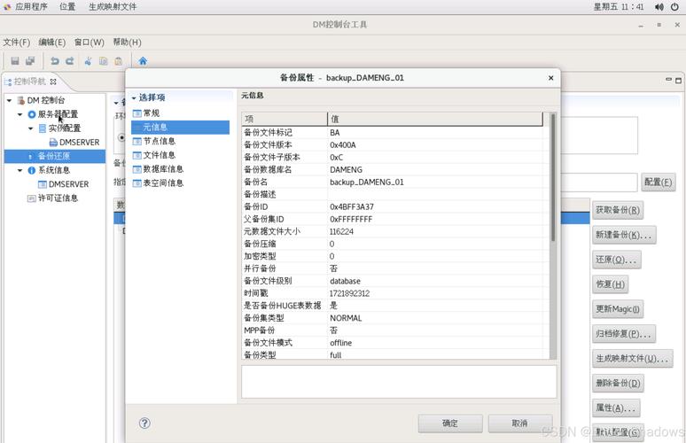This screenshot has height=443, width=686.
Task: Click the 备份文件模式 value offline
Action: click(341, 343)
